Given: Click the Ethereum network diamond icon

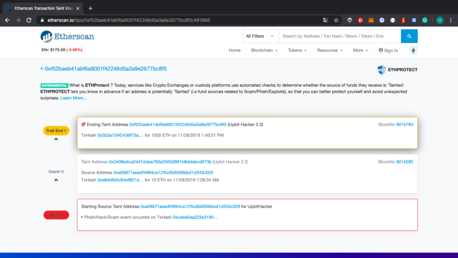Looking at the screenshot, I should (413, 50).
